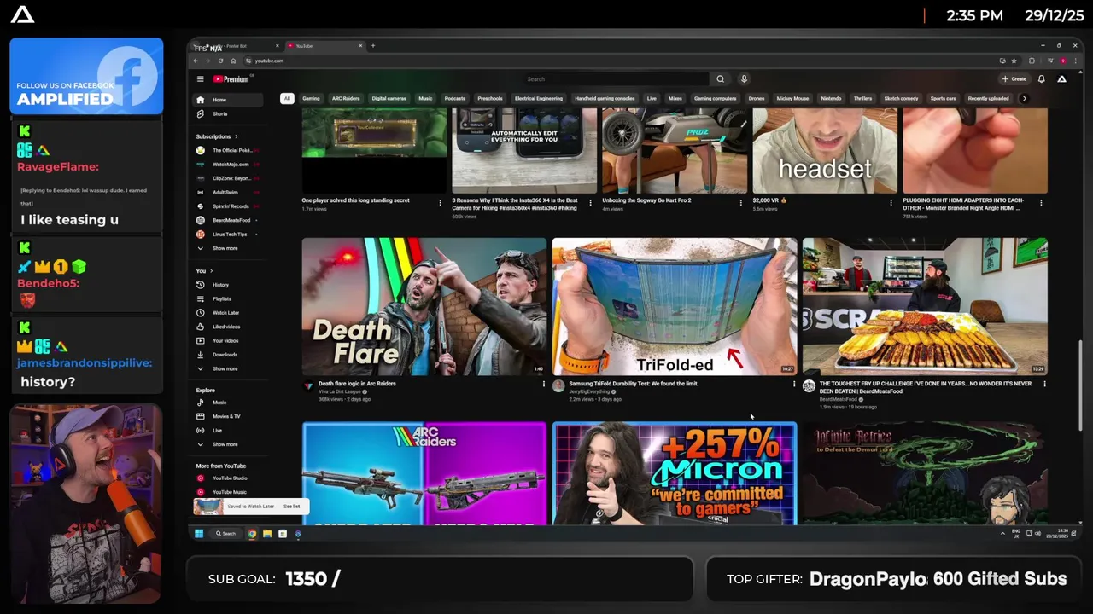Open Shorts in the sidebar

[228, 113]
